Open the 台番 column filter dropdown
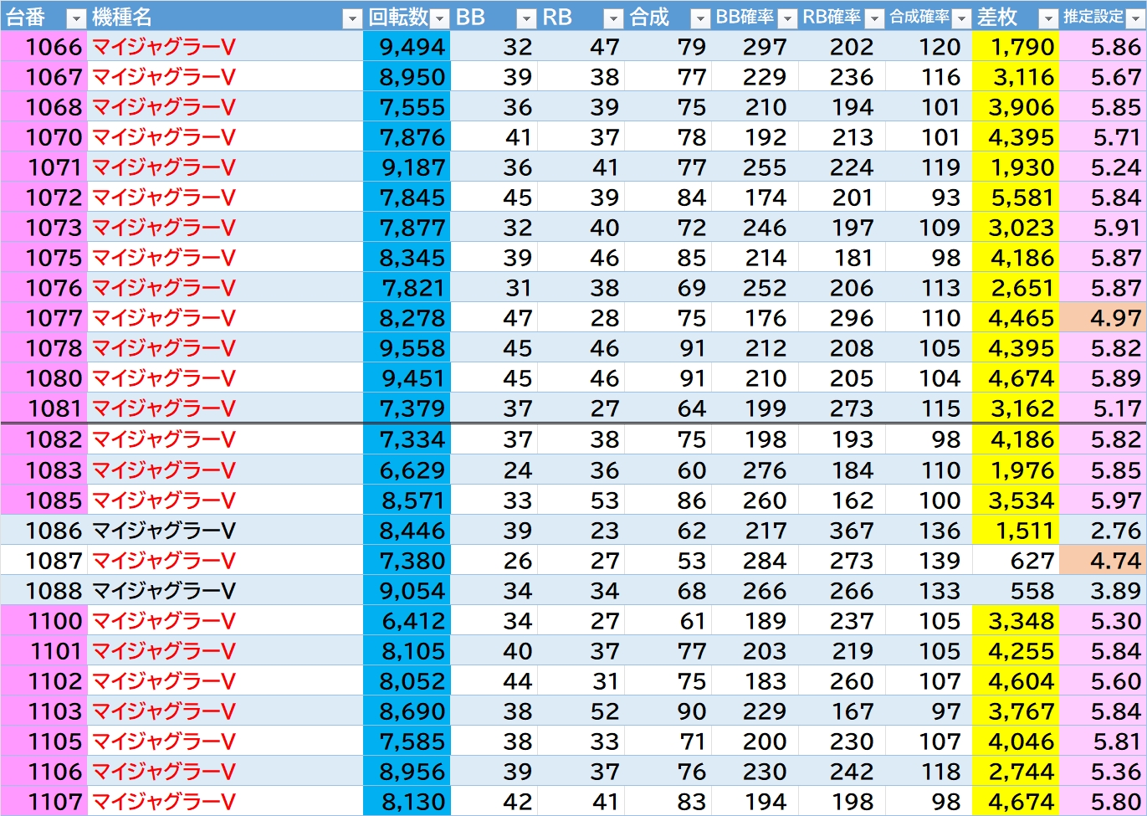1147x816 pixels. pos(75,18)
